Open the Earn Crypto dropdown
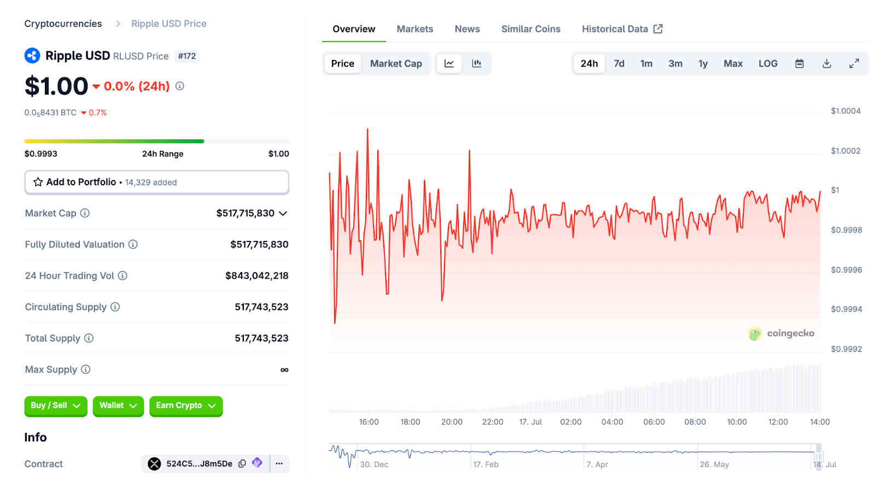Image resolution: width=875 pixels, height=477 pixels. click(x=186, y=406)
